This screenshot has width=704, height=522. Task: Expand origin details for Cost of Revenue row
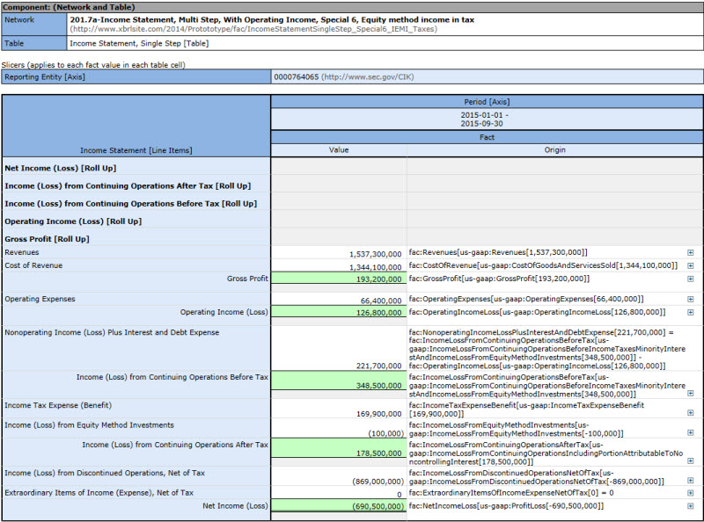(x=691, y=266)
